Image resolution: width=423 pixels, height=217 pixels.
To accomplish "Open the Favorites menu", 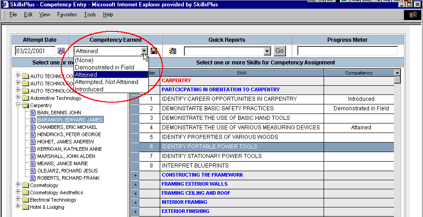I will (x=67, y=15).
